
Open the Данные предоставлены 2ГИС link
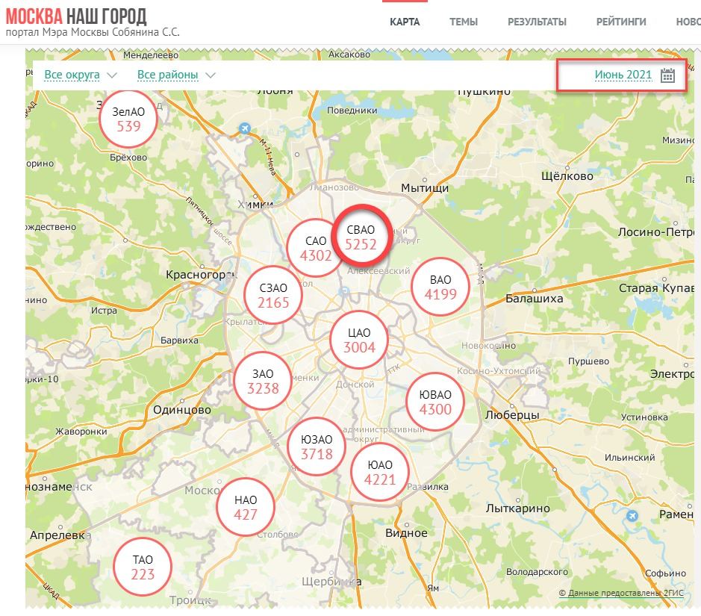pos(621,593)
